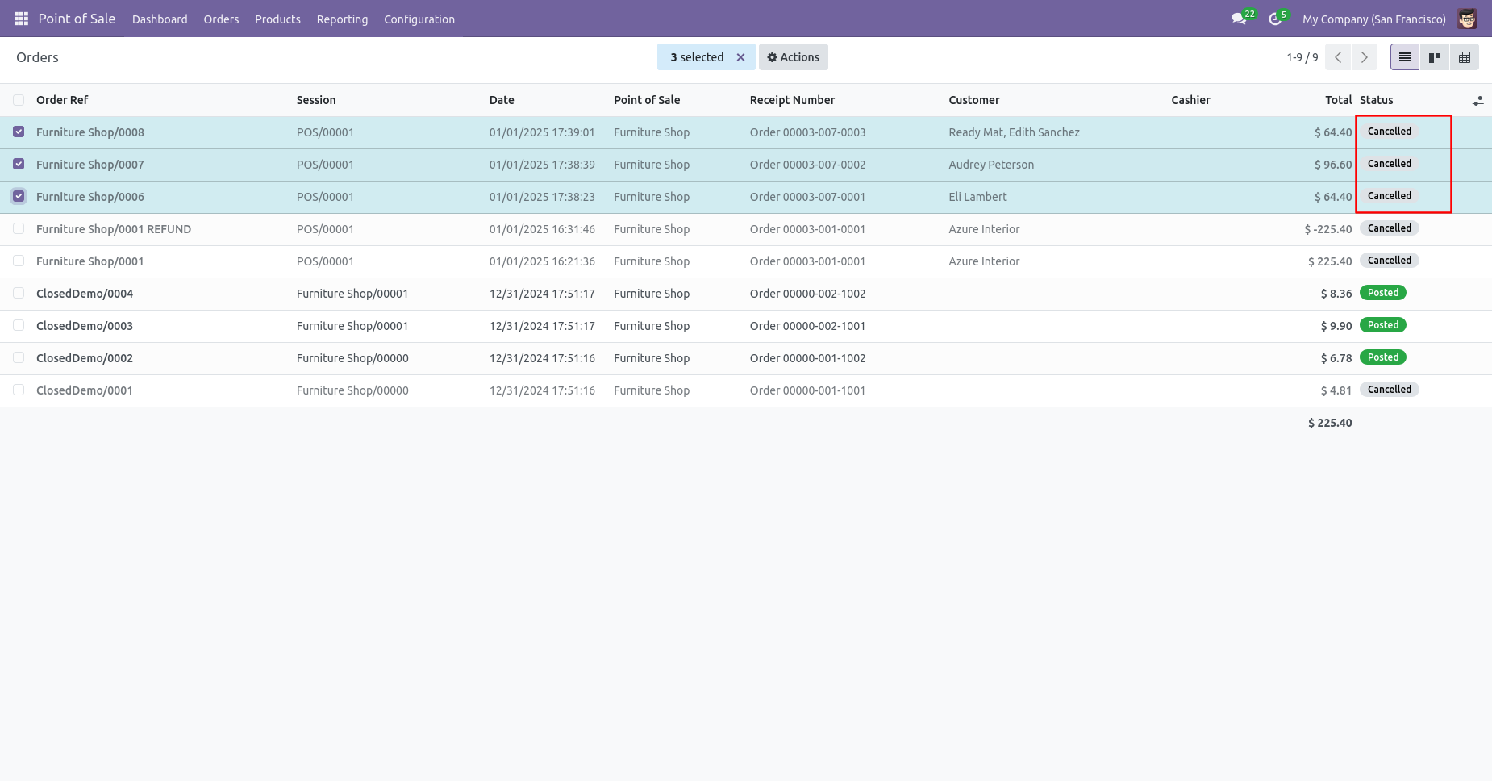Image resolution: width=1492 pixels, height=781 pixels.
Task: Click customer Ready Mat, Edith Sanchez
Action: tap(1014, 132)
